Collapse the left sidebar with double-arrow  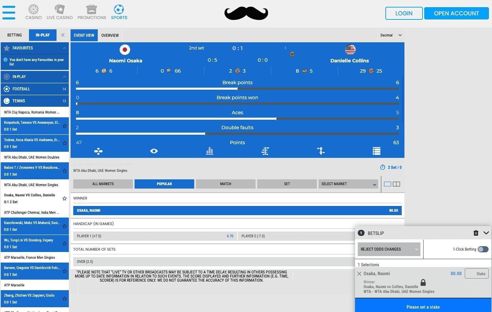[63, 35]
